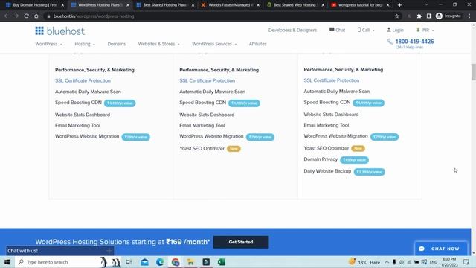Open the side panel icon
The image size is (476, 268).
tap(429, 16)
